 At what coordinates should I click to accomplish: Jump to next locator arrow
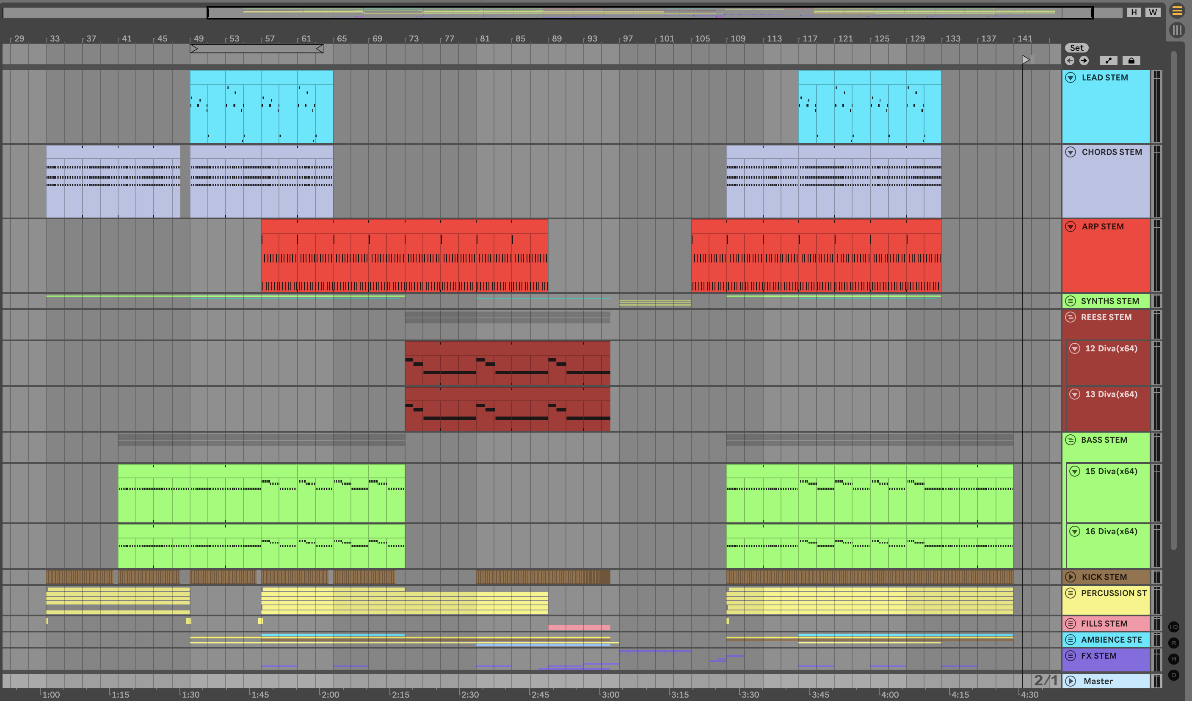point(1084,61)
